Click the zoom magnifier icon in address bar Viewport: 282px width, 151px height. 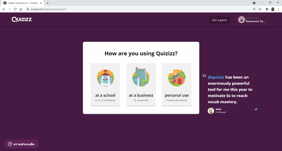[x=254, y=9]
